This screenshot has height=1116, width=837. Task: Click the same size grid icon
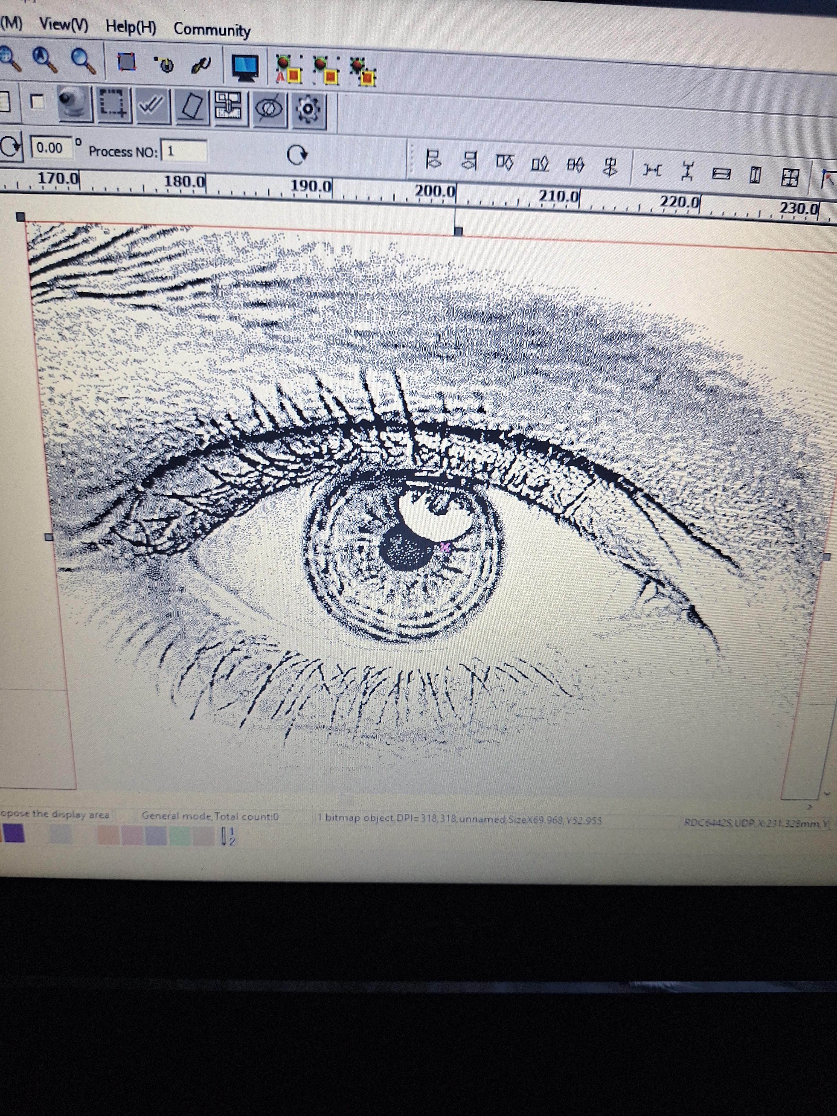tap(790, 177)
